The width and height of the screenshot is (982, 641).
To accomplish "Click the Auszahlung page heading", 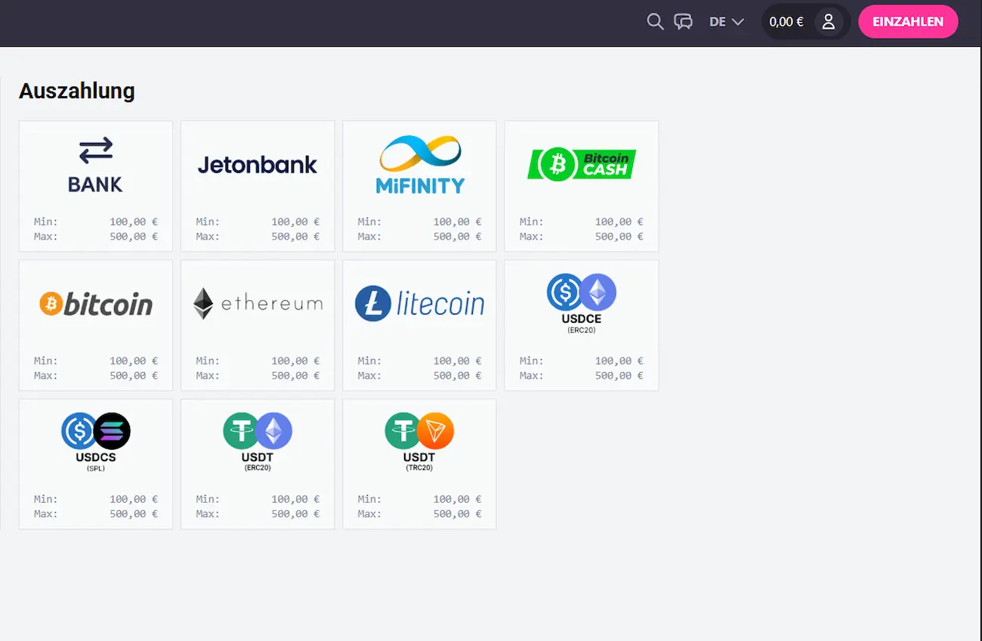I will coord(77,91).
